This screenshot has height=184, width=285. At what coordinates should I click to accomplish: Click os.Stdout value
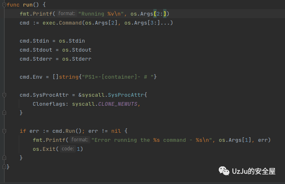tap(77, 50)
